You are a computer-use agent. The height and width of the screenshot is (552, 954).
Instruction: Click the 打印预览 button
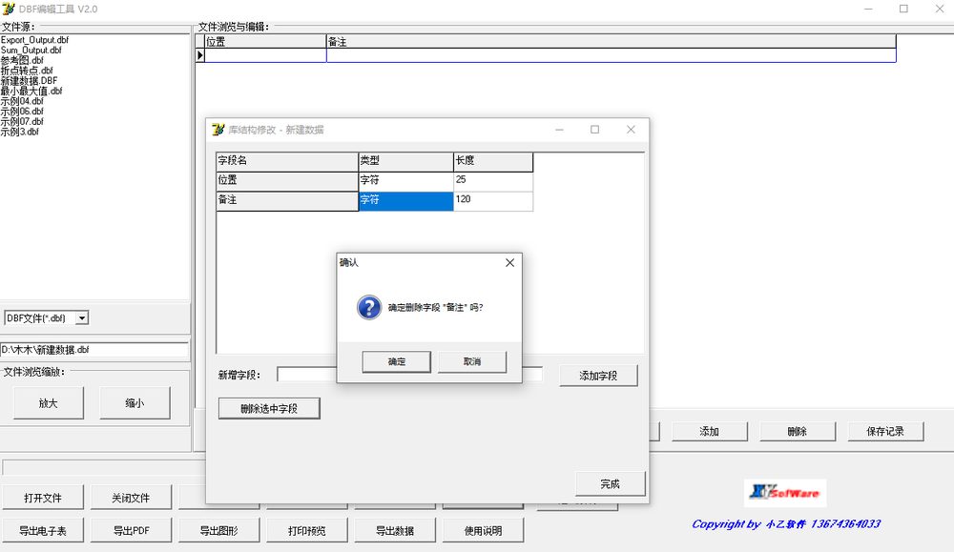(306, 531)
